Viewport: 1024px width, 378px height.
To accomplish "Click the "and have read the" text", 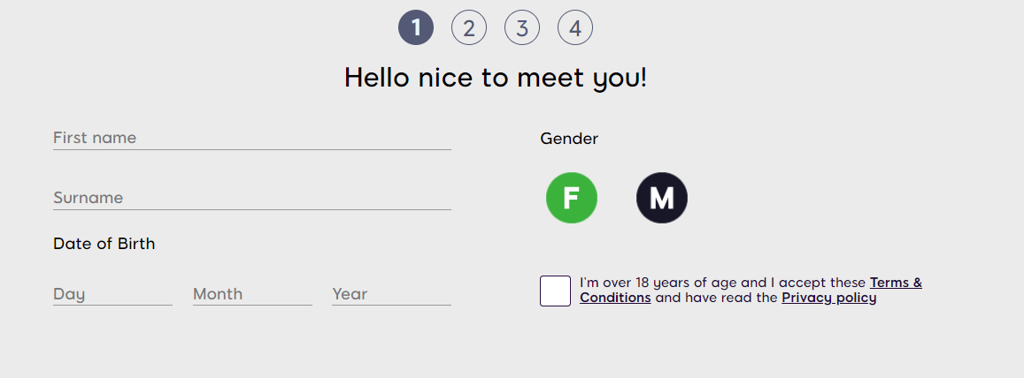I will pyautogui.click(x=716, y=298).
